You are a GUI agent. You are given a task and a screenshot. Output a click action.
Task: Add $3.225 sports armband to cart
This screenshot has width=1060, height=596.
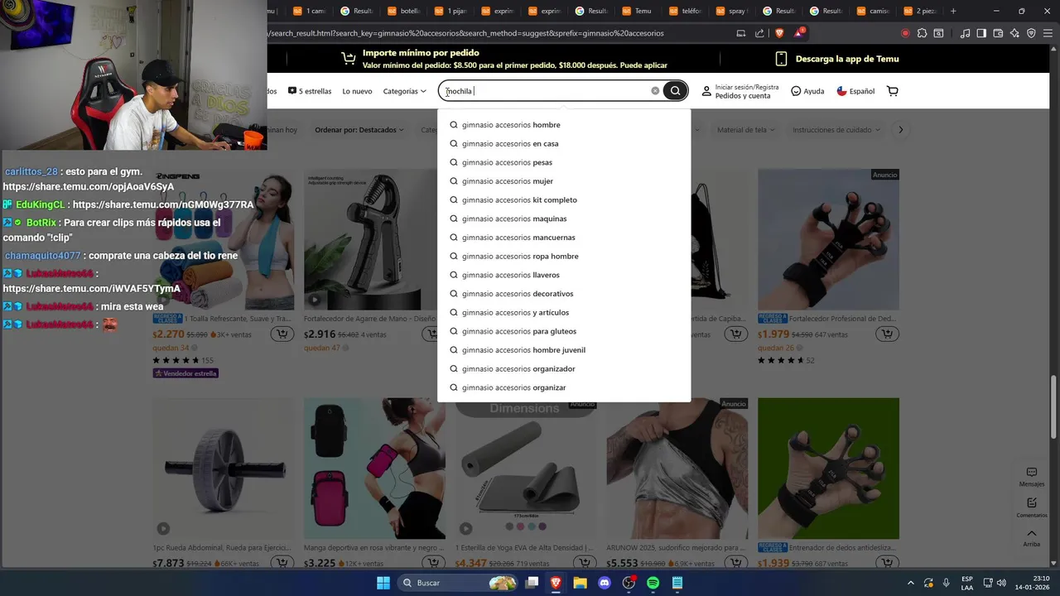pos(433,563)
